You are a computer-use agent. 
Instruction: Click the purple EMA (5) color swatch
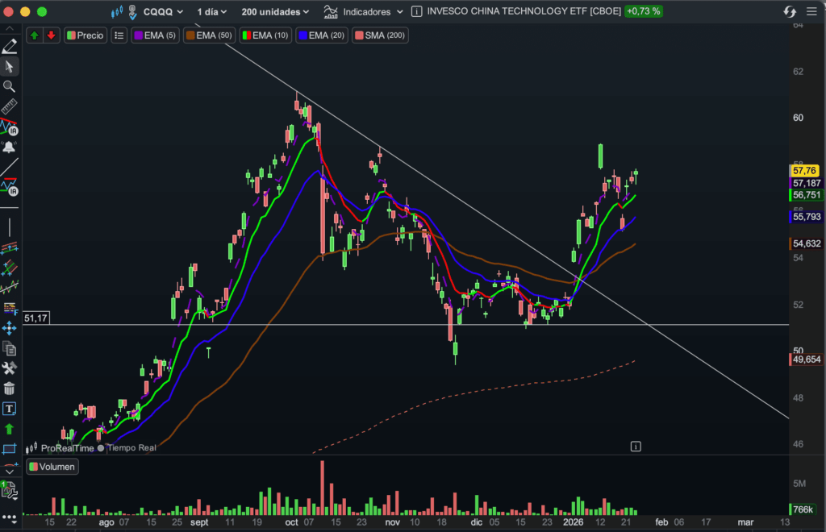click(x=138, y=35)
